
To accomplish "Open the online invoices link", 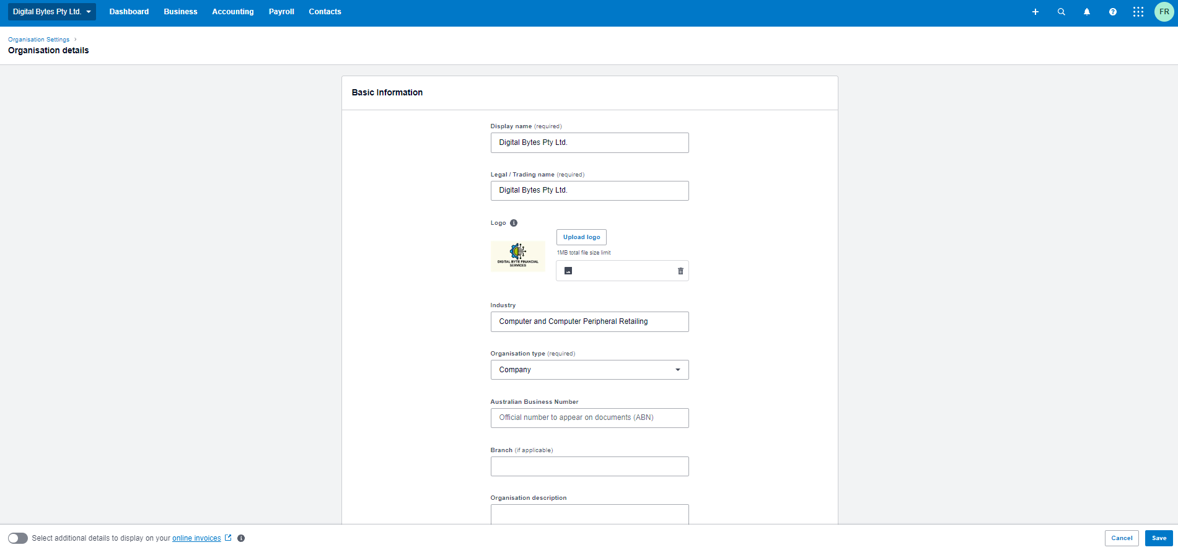I will (196, 538).
